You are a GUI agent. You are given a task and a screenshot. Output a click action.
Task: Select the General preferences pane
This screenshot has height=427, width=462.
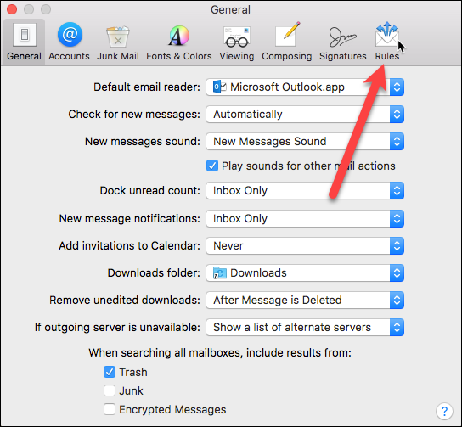24,42
